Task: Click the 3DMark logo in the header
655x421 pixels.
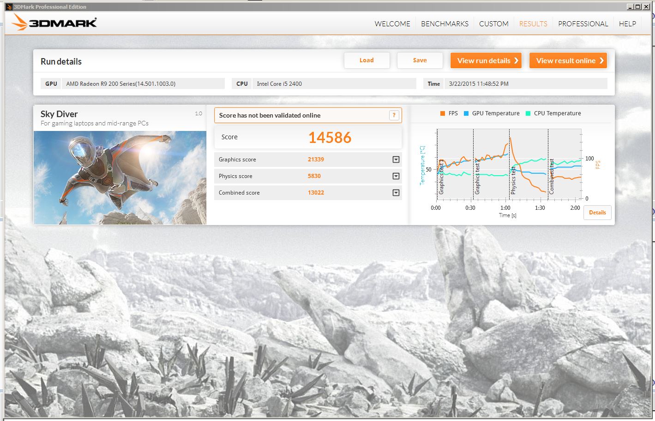Action: click(54, 22)
